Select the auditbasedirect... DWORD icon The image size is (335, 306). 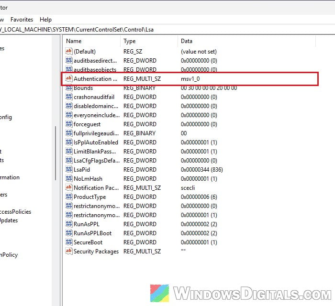coord(69,61)
